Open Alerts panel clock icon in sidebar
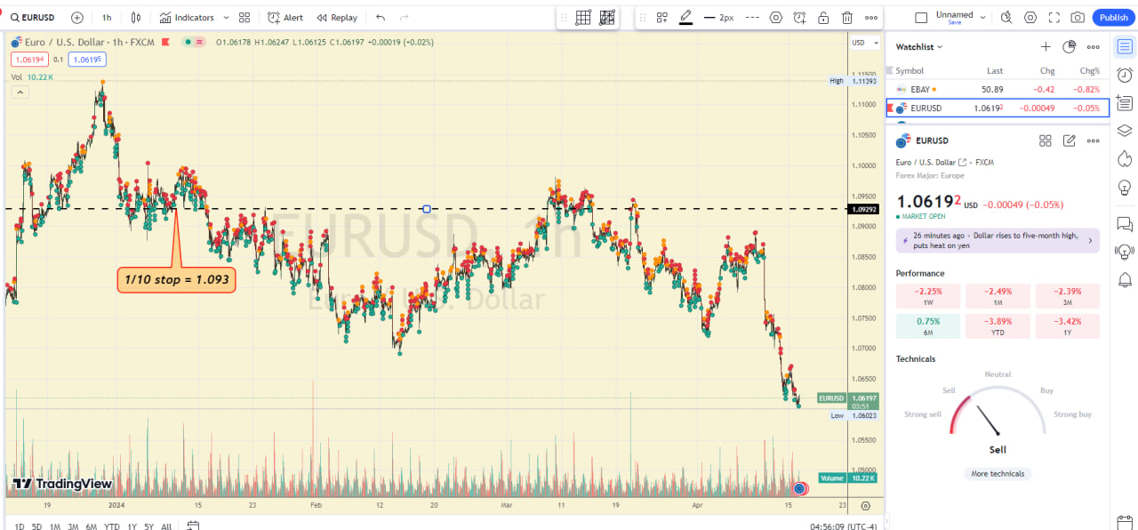 1125,75
